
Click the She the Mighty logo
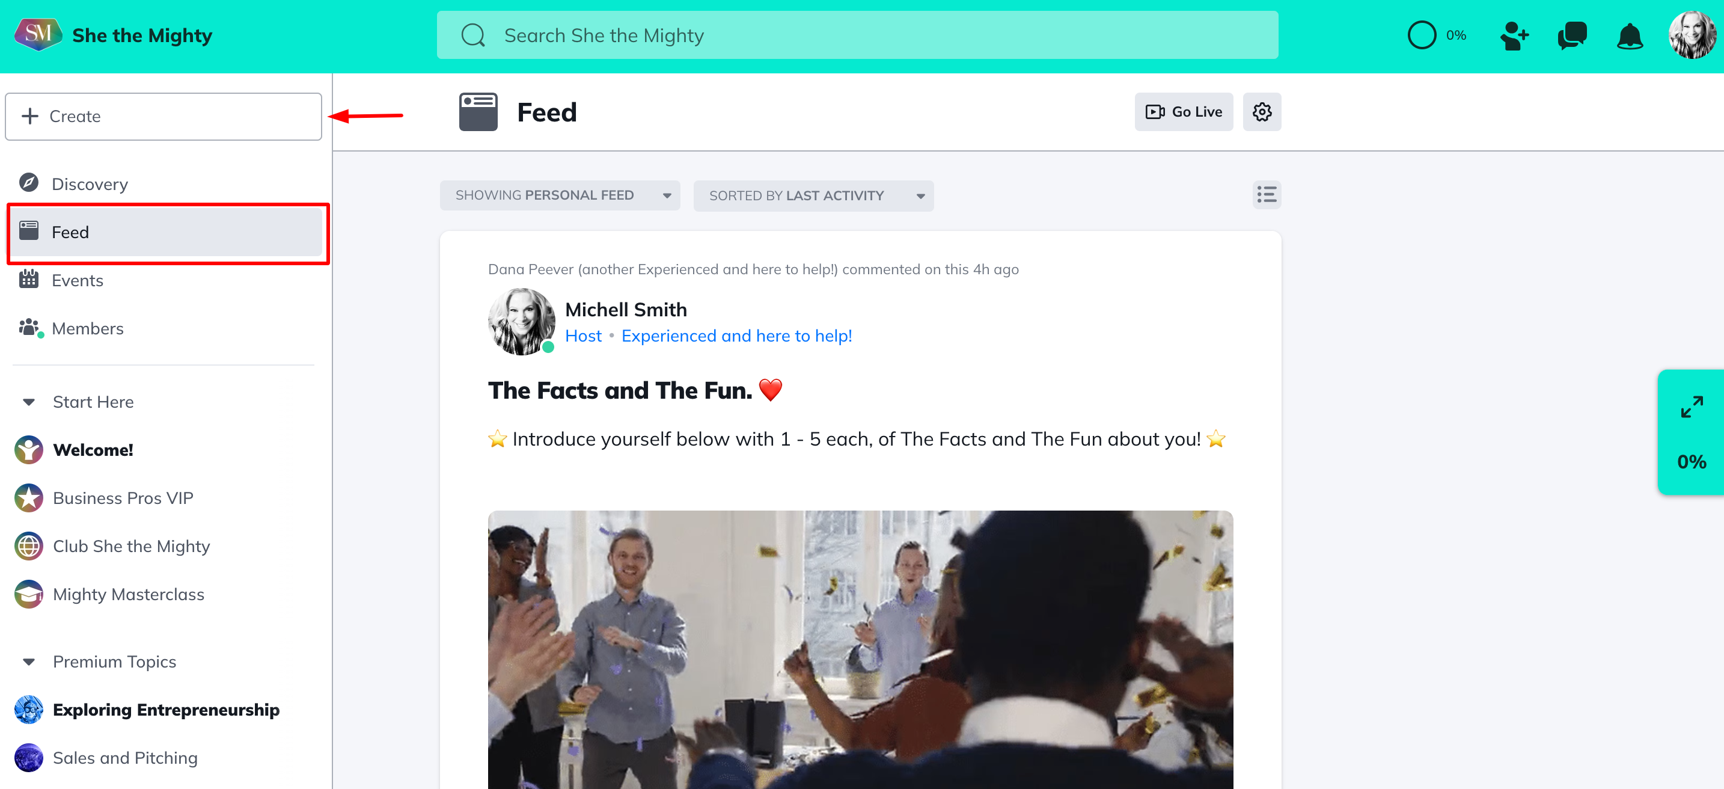(38, 34)
